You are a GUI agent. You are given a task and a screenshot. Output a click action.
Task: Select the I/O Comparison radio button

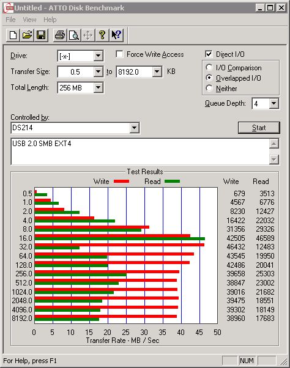(x=209, y=67)
